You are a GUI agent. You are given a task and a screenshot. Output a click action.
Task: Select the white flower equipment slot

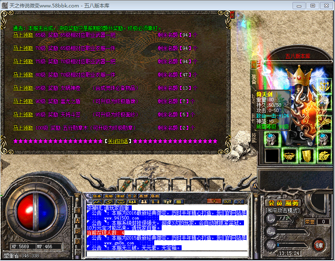click(324, 102)
